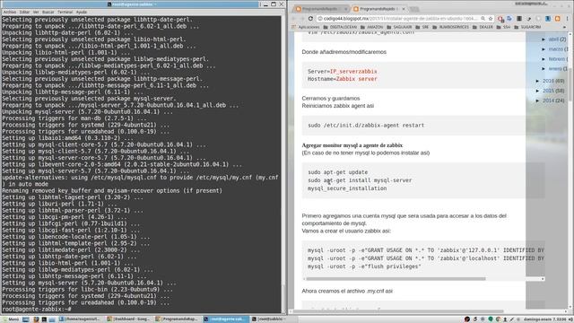
Task: Open the Terminal menu in the terminal window
Action: point(65,12)
